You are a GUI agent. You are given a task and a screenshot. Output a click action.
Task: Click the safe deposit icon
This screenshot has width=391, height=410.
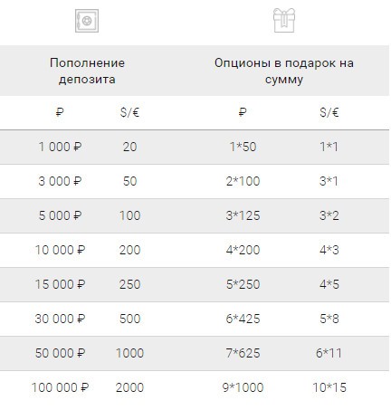(x=87, y=21)
